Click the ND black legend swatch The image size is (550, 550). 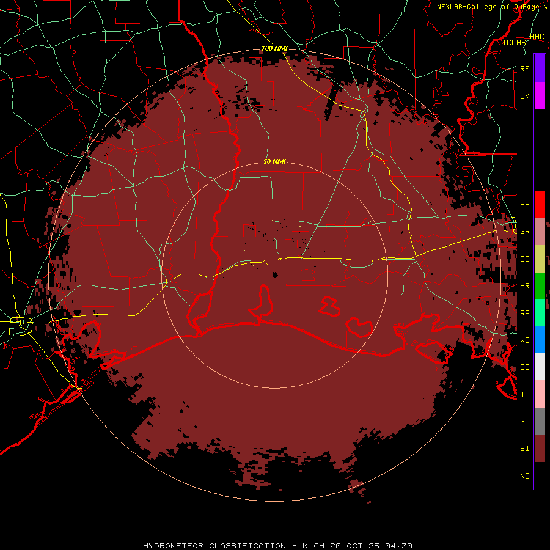(x=540, y=475)
